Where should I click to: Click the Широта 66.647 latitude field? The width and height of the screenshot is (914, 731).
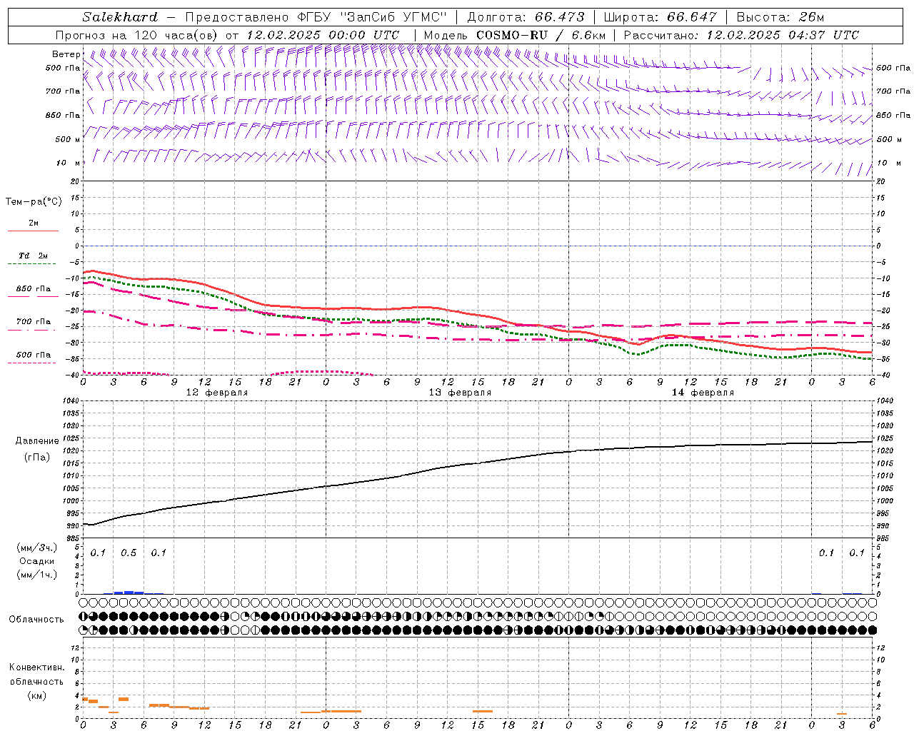[660, 17]
